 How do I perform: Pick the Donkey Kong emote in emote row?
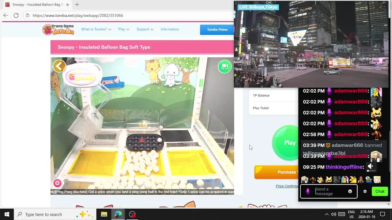pos(313,180)
